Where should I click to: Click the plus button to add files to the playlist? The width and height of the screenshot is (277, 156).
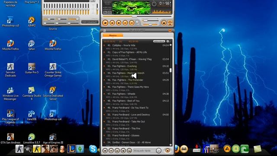point(105,151)
